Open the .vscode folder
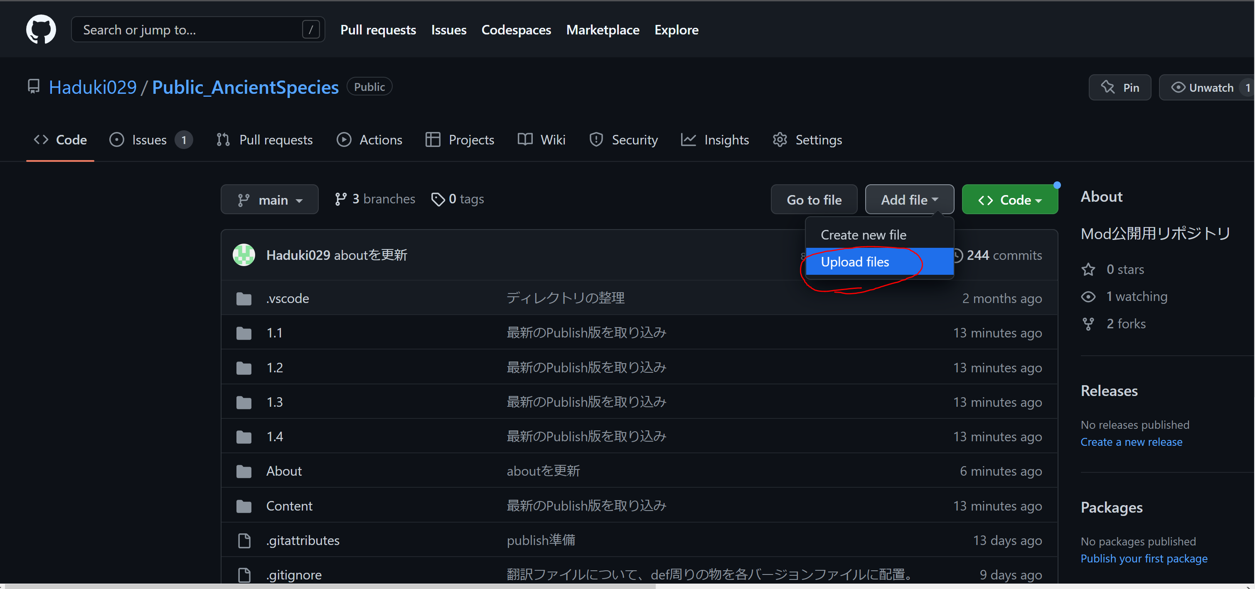 click(288, 298)
